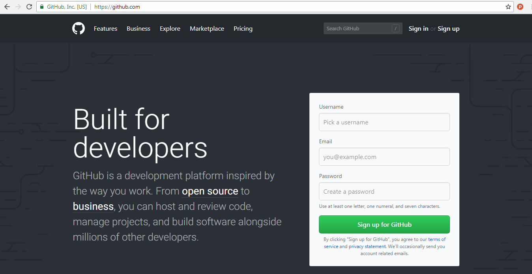Open the Pricing page
The image size is (532, 274).
(x=243, y=28)
